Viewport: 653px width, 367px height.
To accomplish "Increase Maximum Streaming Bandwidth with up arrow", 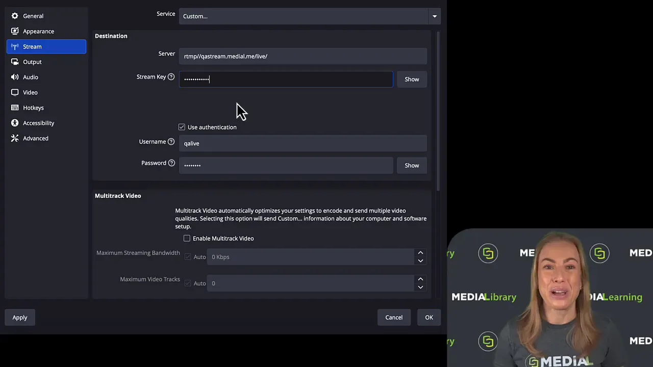I will coord(420,253).
